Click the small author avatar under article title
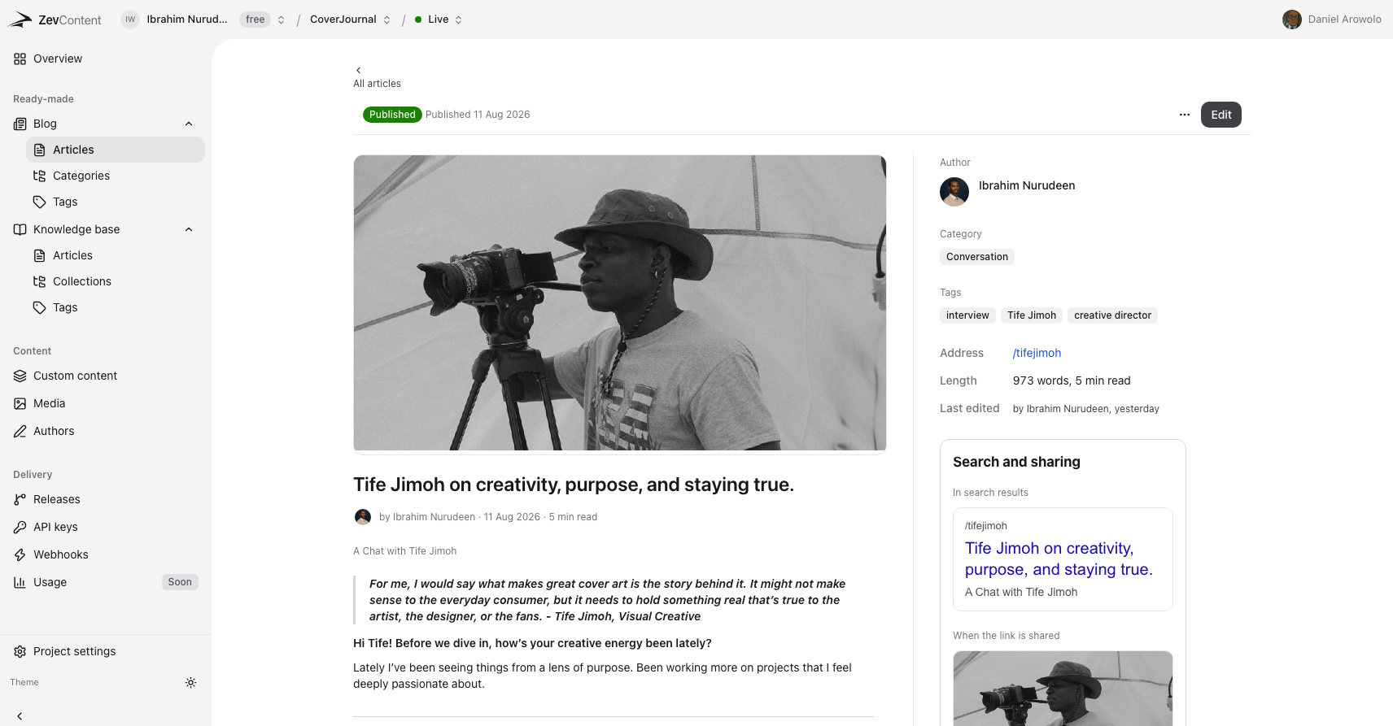This screenshot has width=1393, height=726. tap(363, 517)
